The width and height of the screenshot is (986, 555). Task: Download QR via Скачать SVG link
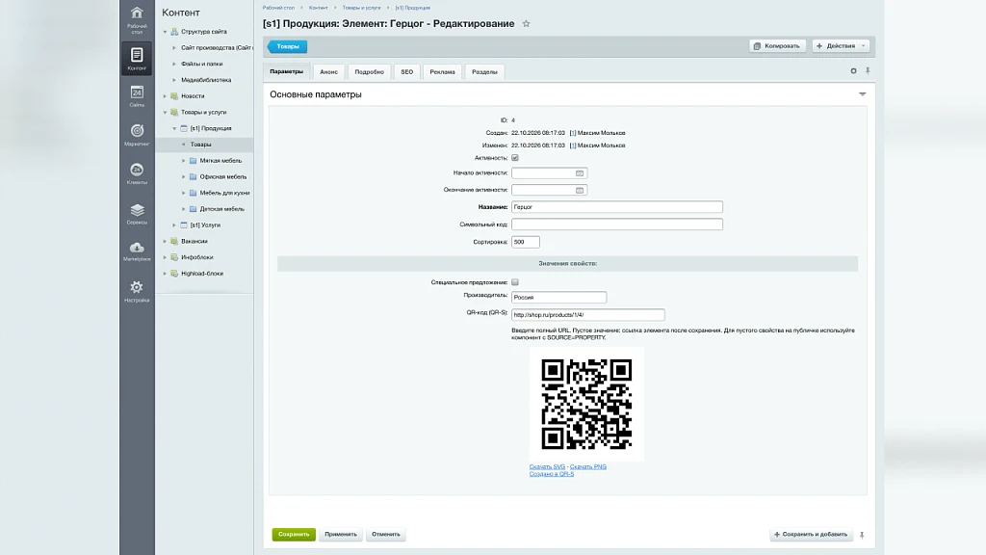pos(547,467)
